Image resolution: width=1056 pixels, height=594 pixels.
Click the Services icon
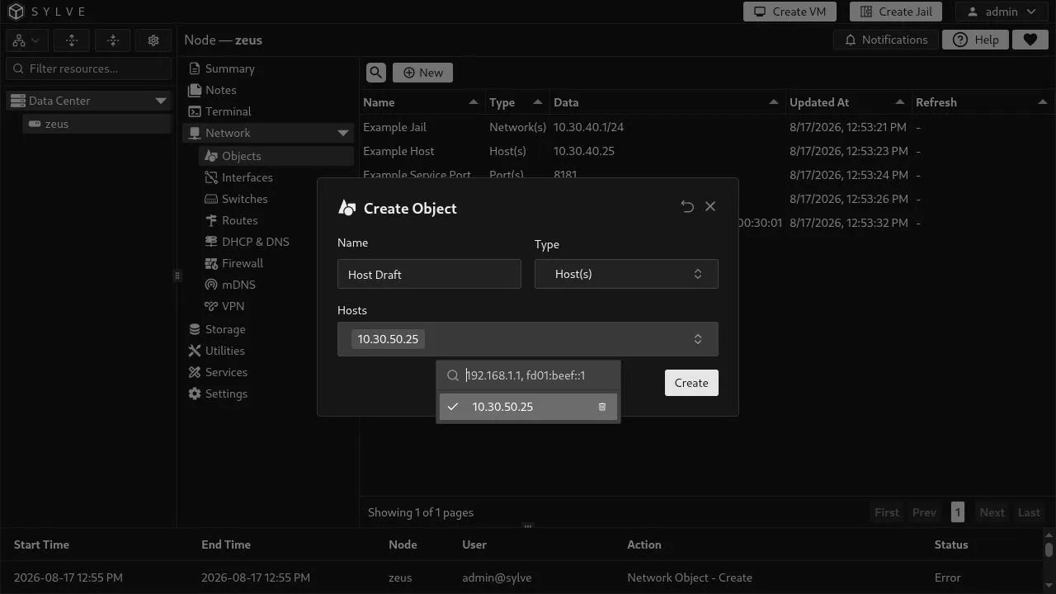coord(195,372)
